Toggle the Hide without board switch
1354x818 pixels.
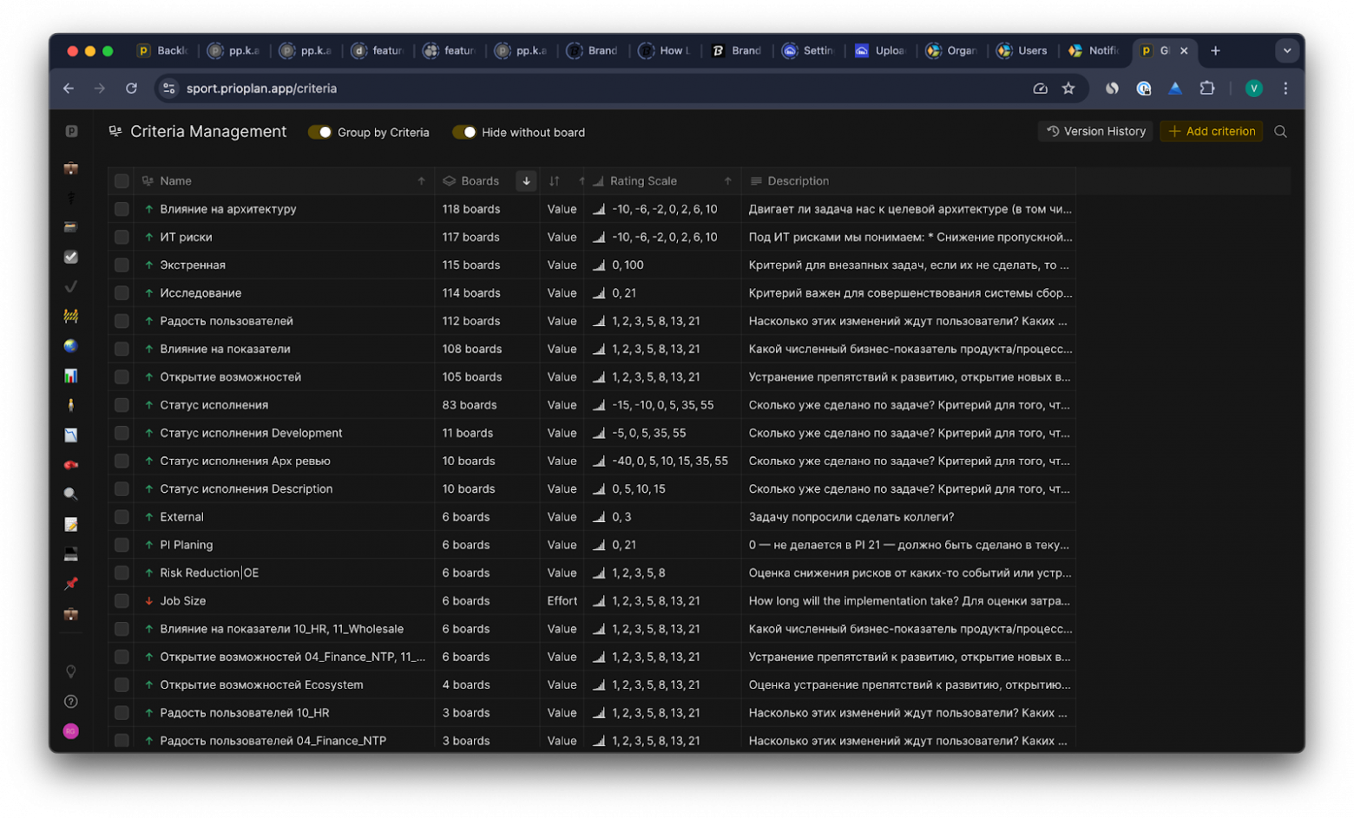pyautogui.click(x=464, y=132)
